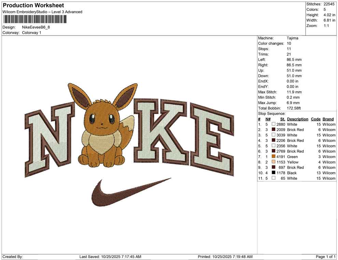338x260 pixels.
Task: Click the black swatch for stop 10
Action: click(x=273, y=173)
